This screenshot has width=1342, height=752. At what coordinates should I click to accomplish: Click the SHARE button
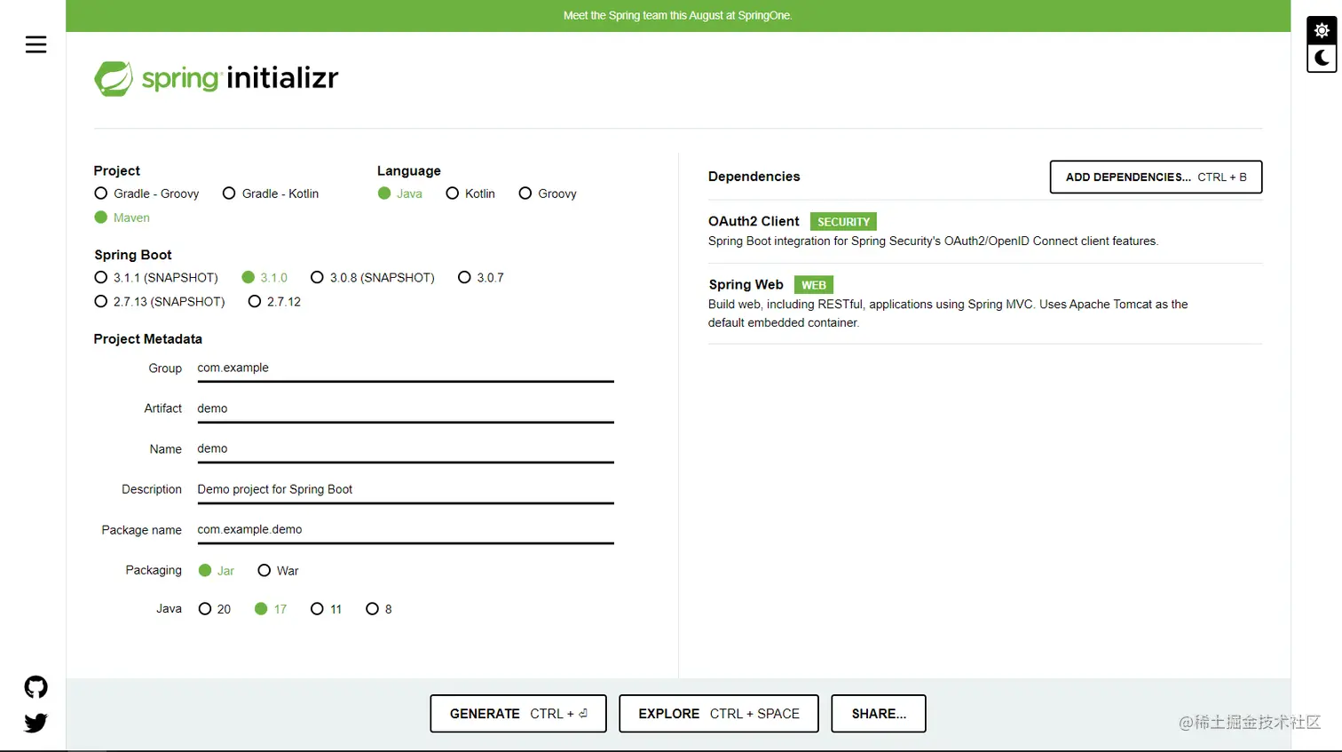point(878,713)
